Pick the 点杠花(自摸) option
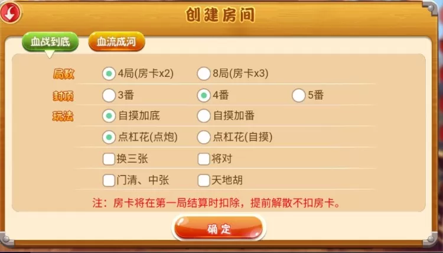The height and width of the screenshot is (253, 443). point(203,137)
